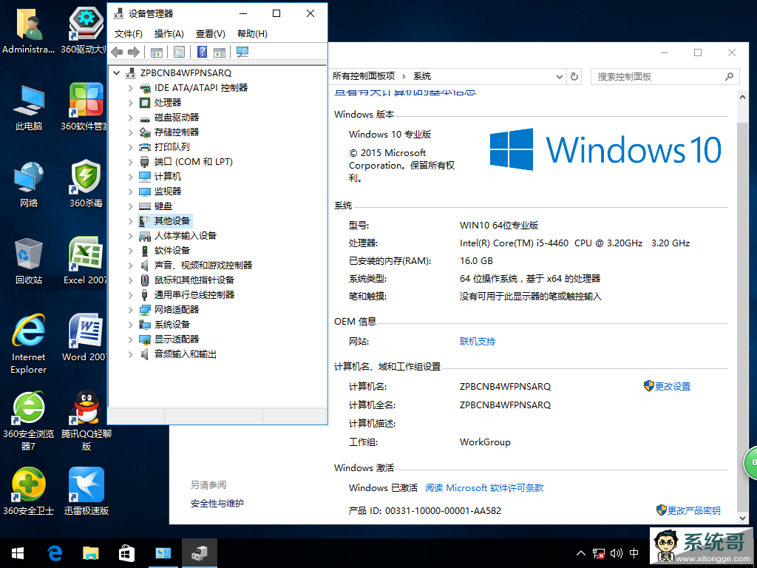
Task: Expand the 网络适配器 node
Action: click(130, 310)
